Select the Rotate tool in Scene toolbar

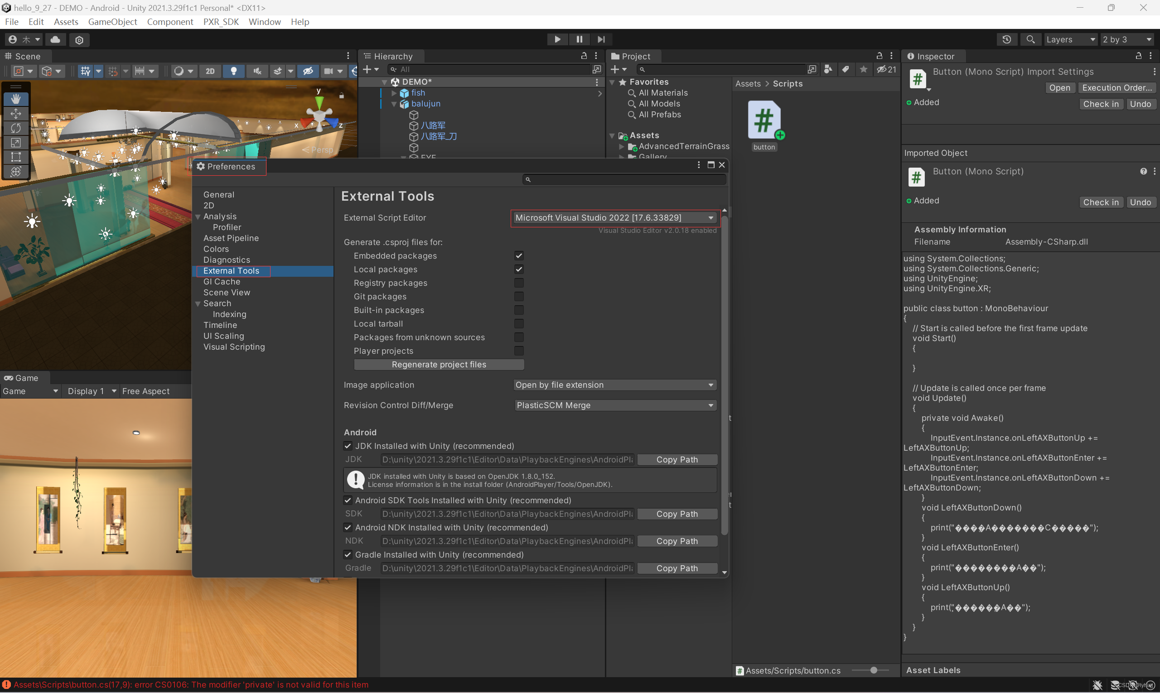16,128
